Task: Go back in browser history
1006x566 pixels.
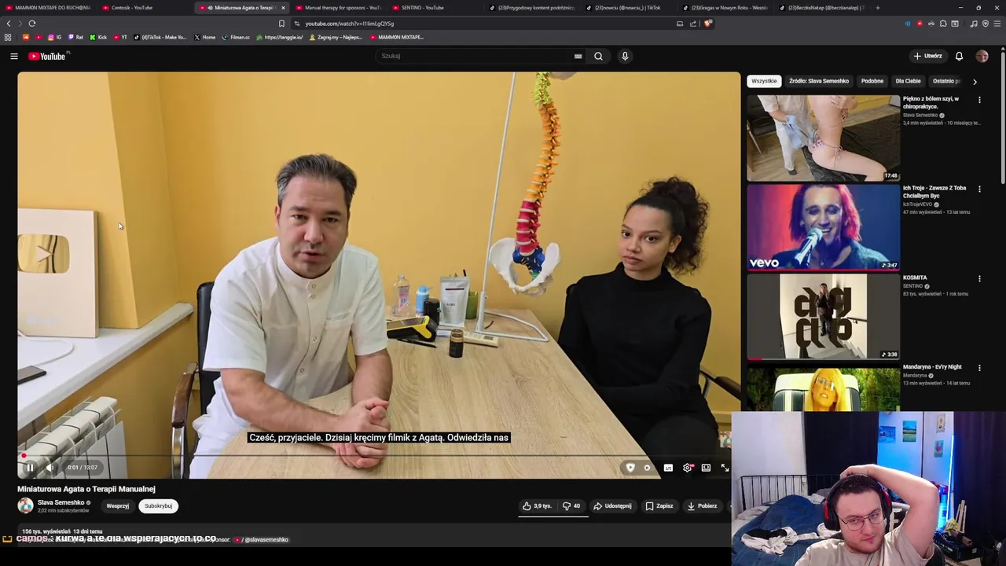Action: pos(9,24)
